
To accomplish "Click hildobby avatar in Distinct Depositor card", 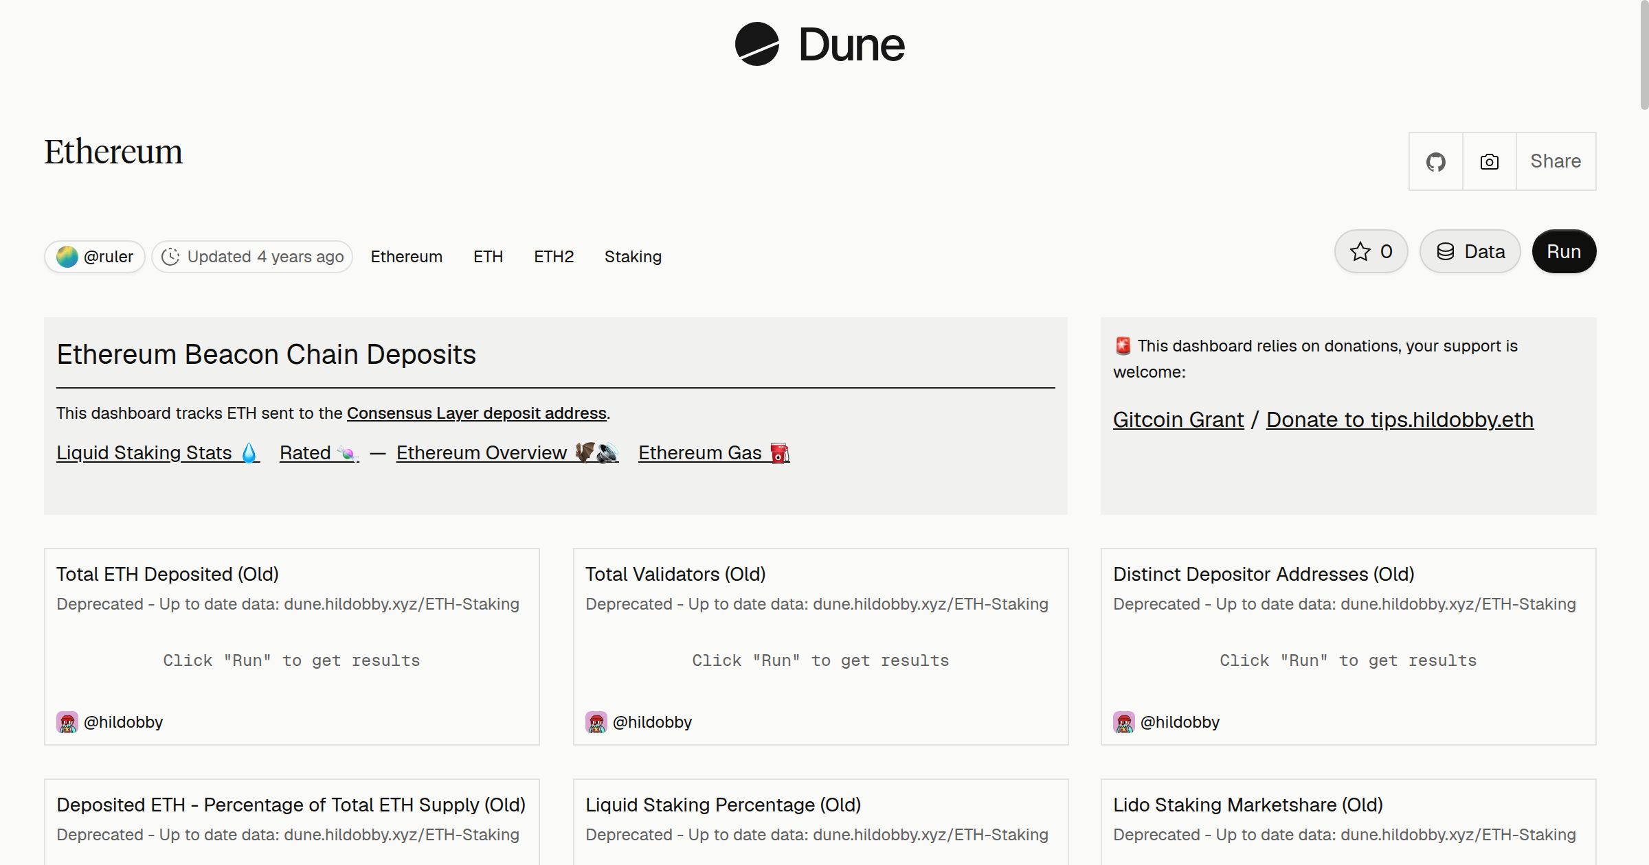I will click(x=1124, y=722).
